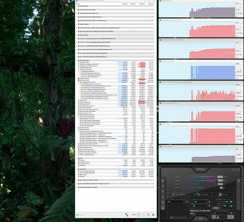Toggle the fan auto mode button

pos(214,217)
